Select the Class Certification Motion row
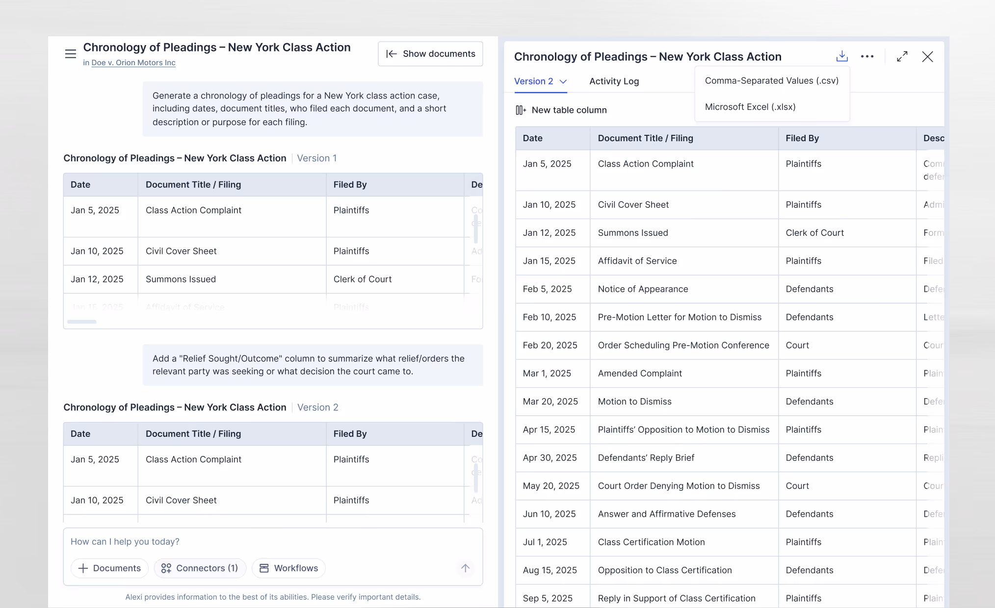 pos(651,542)
